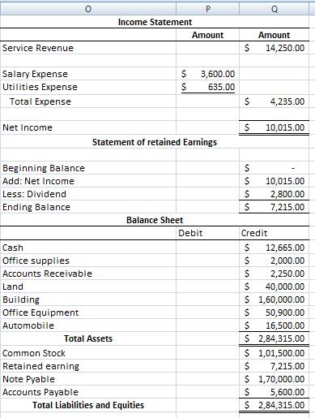Image resolution: width=315 pixels, height=418 pixels.
Task: Select the 2,000.00 office supplies amount
Action: (x=274, y=261)
